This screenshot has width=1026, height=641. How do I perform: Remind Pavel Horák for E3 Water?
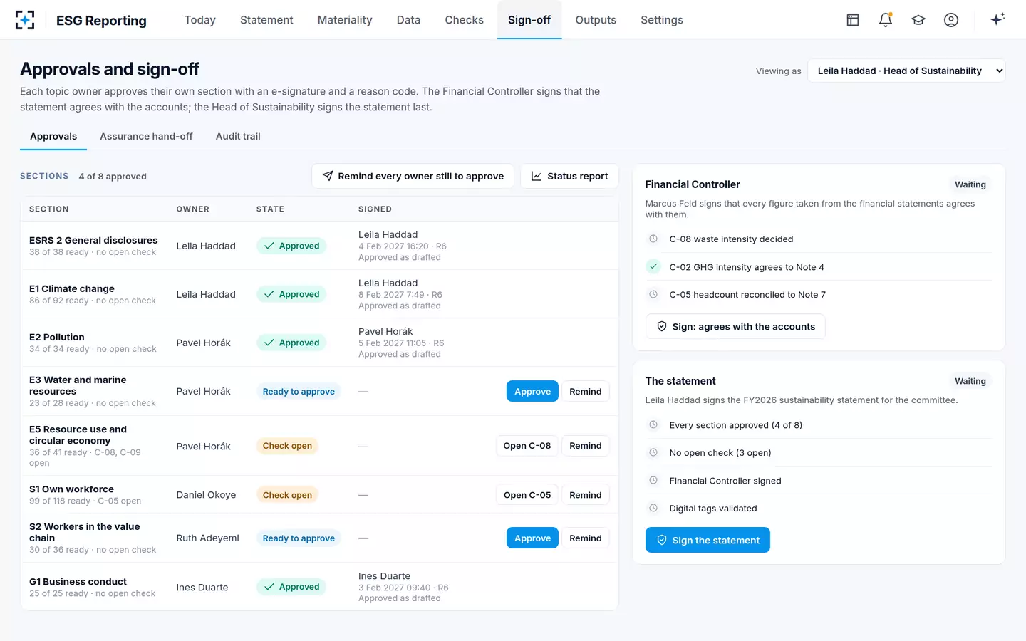pyautogui.click(x=586, y=391)
